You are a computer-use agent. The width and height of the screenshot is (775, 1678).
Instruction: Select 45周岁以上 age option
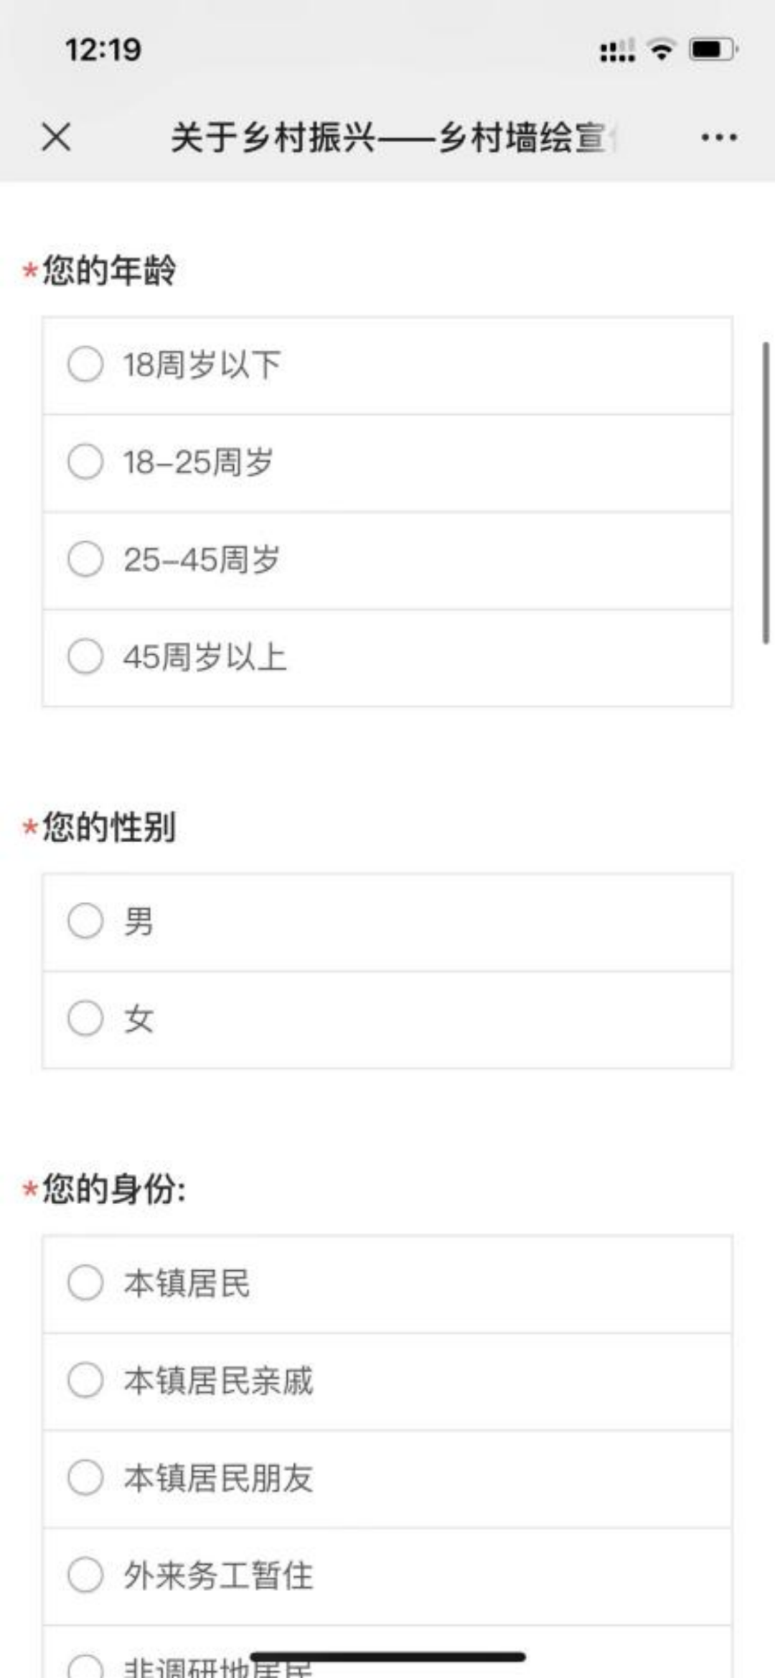(x=85, y=657)
